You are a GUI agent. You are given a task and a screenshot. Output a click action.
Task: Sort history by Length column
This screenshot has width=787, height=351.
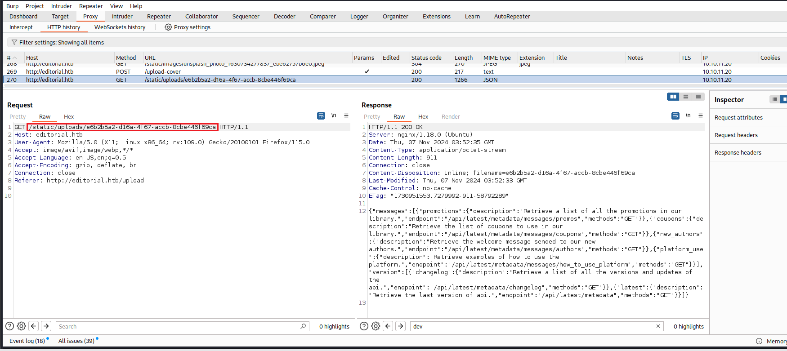[x=466, y=58]
